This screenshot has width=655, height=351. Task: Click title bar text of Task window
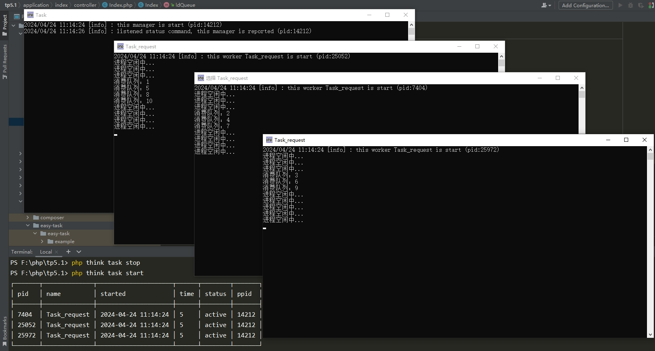(x=41, y=15)
